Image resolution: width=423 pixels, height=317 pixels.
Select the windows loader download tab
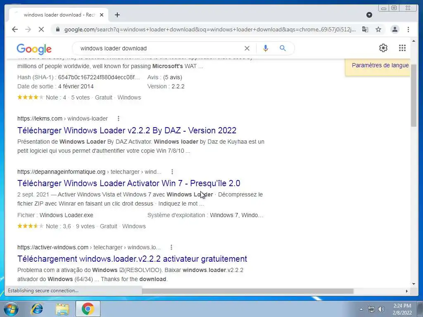[x=59, y=15]
